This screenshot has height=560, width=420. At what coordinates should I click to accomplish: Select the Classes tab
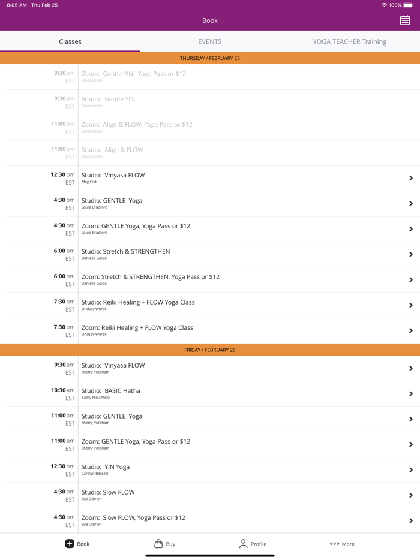click(x=70, y=41)
